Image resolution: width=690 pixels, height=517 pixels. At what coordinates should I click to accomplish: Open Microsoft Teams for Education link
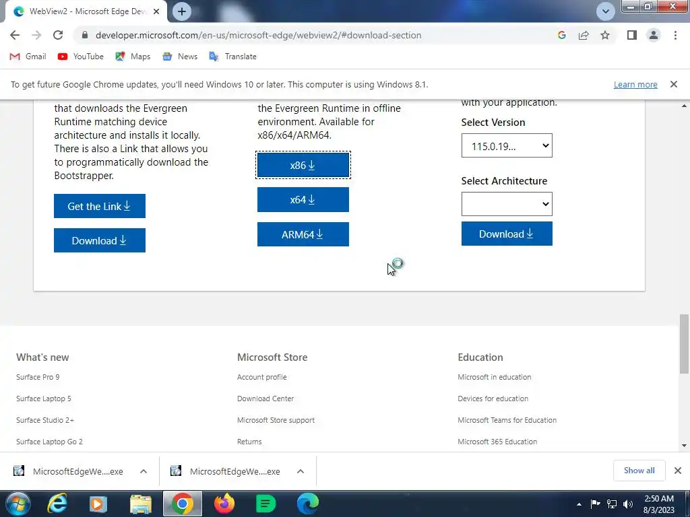click(x=507, y=420)
